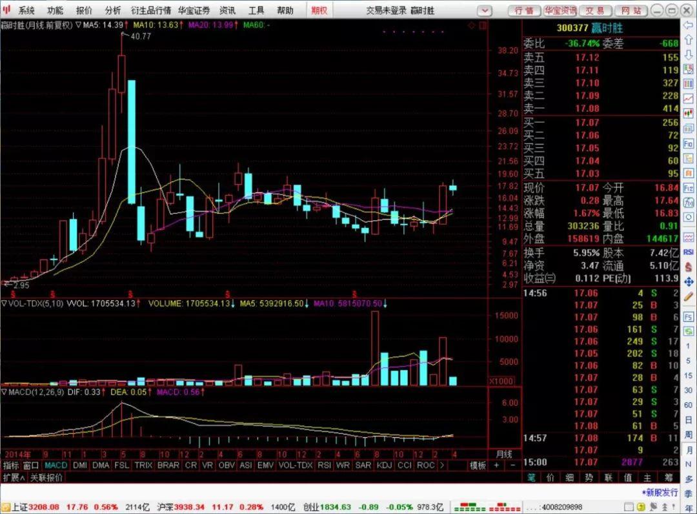Open the 新股发行 link
Viewport: 697px width, 514px height.
pos(660,493)
